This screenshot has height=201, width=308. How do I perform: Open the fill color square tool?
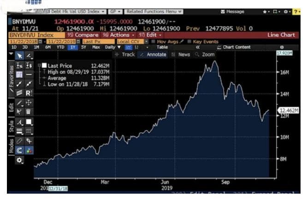click(29, 122)
